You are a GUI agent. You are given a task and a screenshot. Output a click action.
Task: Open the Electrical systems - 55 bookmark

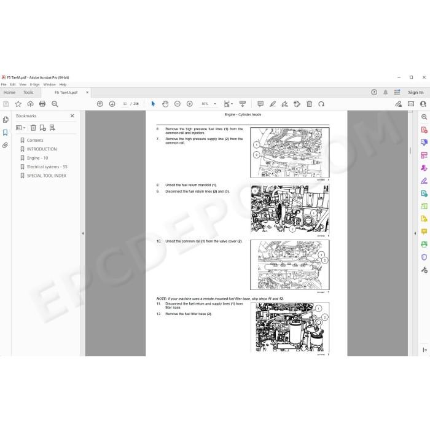47,166
